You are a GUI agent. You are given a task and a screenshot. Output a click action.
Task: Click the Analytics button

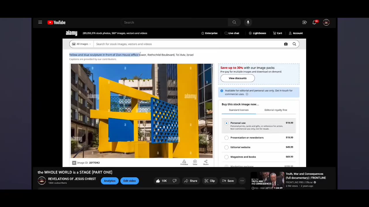[x=110, y=181]
